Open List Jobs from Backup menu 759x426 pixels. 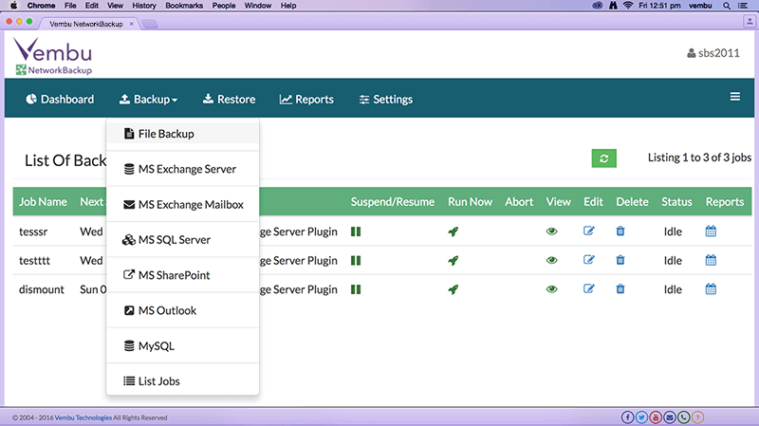pos(182,381)
